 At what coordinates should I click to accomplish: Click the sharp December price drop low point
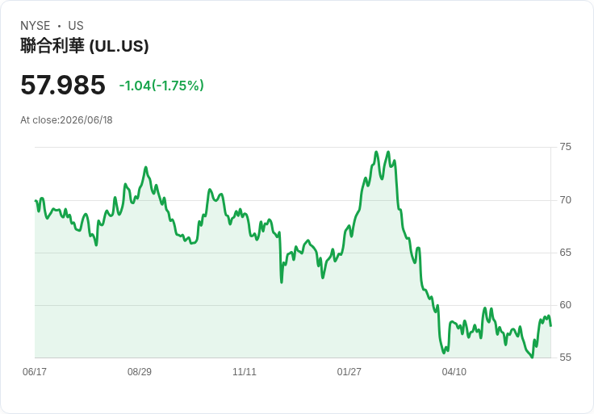click(282, 282)
